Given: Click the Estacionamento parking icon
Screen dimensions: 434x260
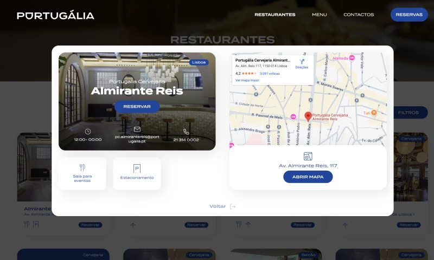Looking at the screenshot, I should pyautogui.click(x=137, y=168).
